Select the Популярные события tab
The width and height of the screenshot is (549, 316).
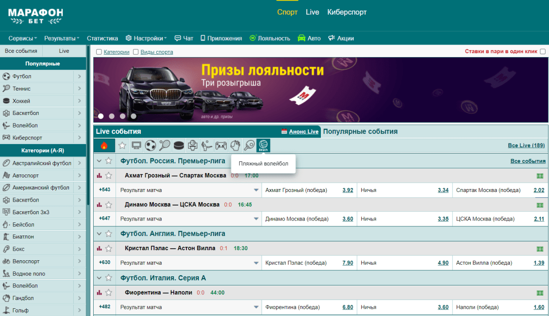click(360, 131)
